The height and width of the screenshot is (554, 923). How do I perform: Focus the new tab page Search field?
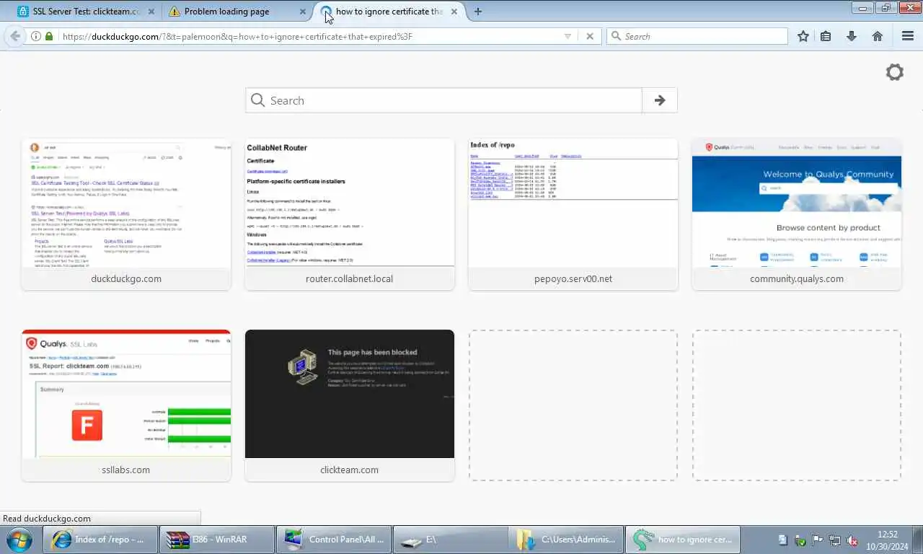pyautogui.click(x=444, y=100)
